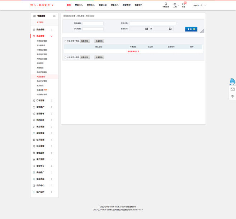Open the days10 account dropdown arrow
This screenshot has width=236, height=219.
205,5
